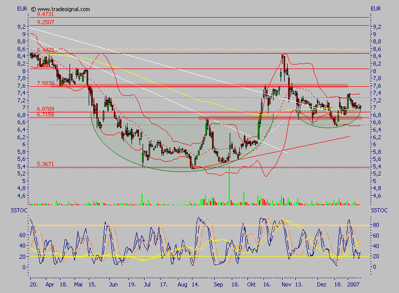Select the Sep date axis label
This screenshot has height=293, width=399.
(x=218, y=284)
